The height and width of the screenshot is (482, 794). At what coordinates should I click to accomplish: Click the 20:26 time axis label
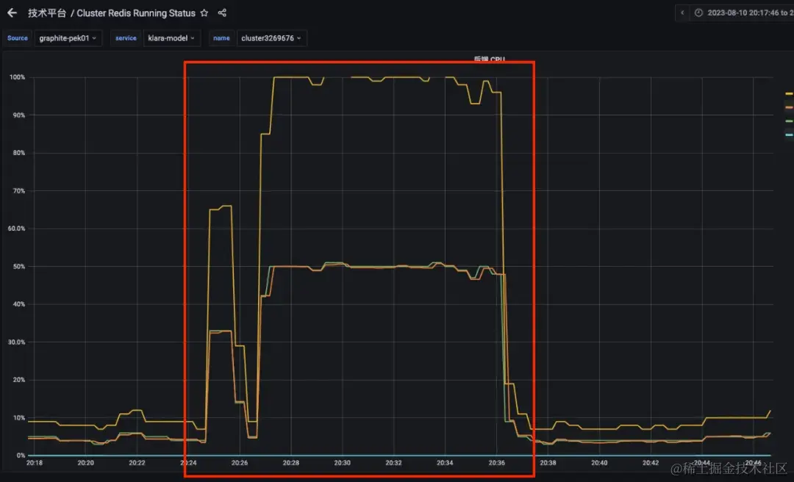tap(240, 463)
